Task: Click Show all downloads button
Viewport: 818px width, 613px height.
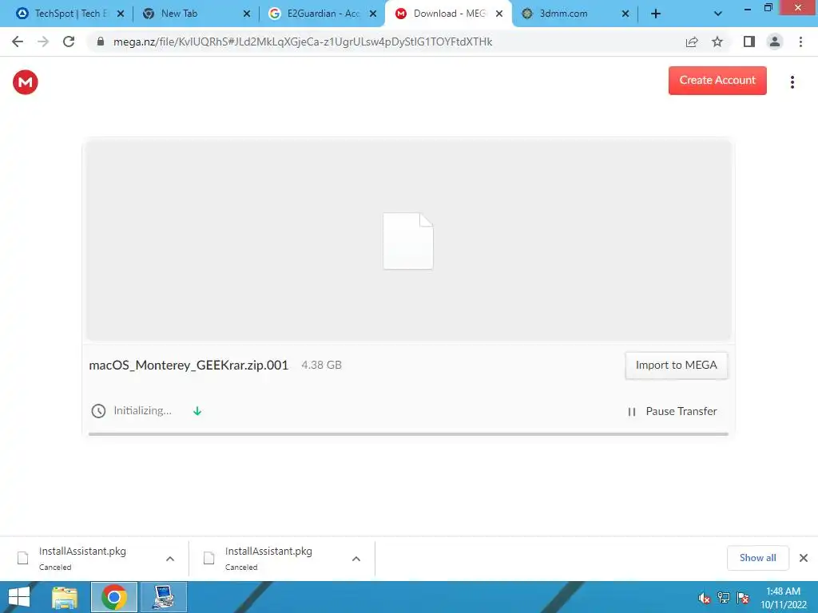Action: tap(757, 558)
